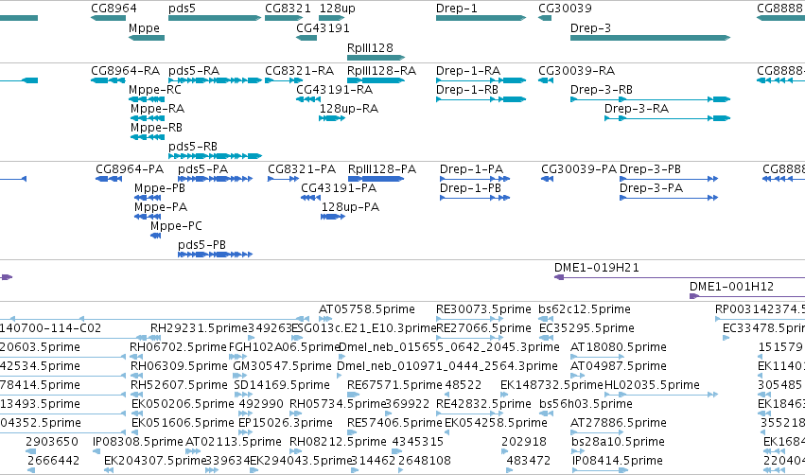The height and width of the screenshot is (475, 805).
Task: Select the RpIII128-RA transcript glyph
Action: coord(376,80)
